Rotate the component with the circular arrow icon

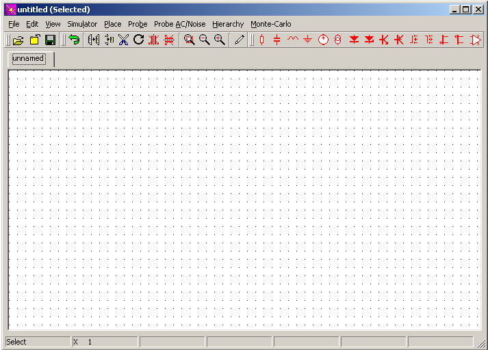pos(138,40)
